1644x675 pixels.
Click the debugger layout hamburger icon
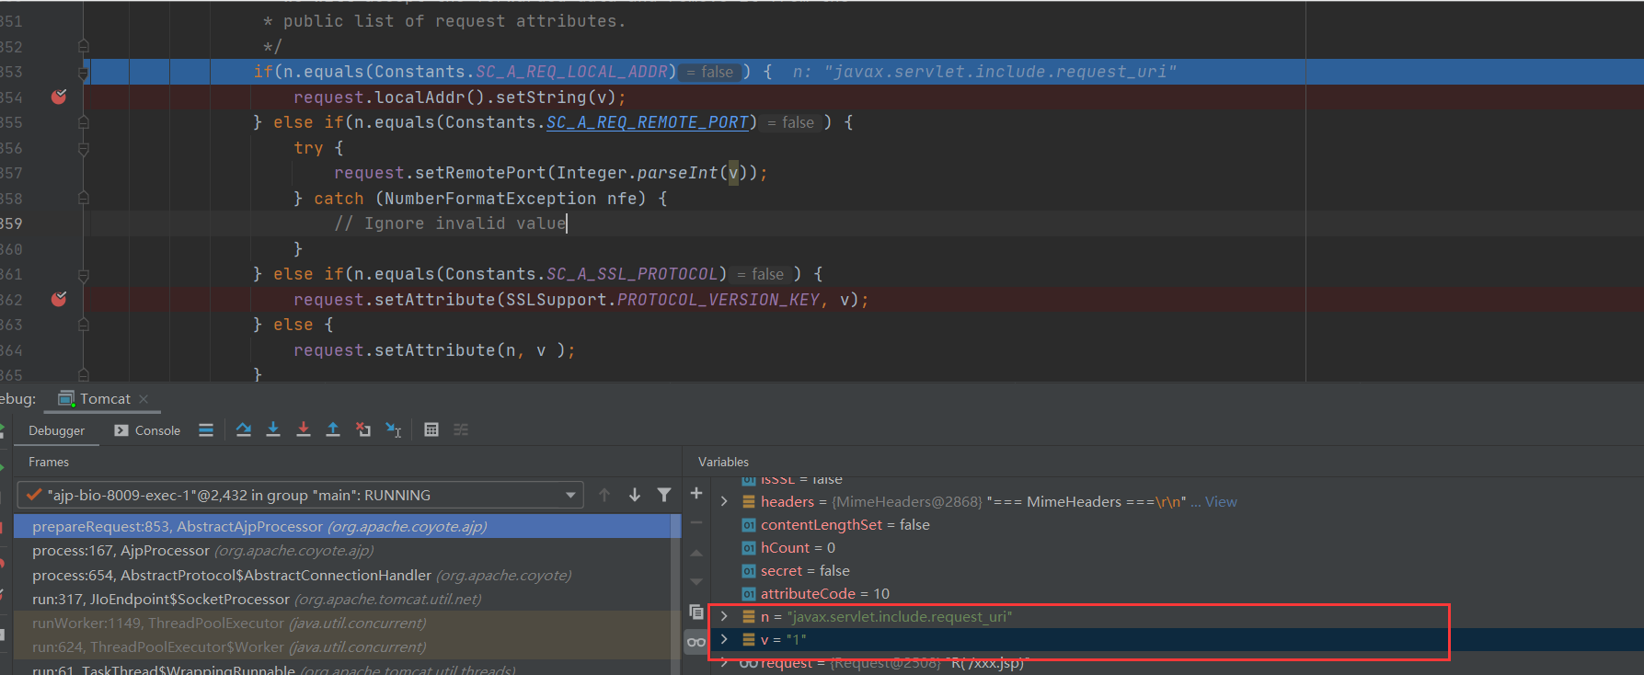206,429
